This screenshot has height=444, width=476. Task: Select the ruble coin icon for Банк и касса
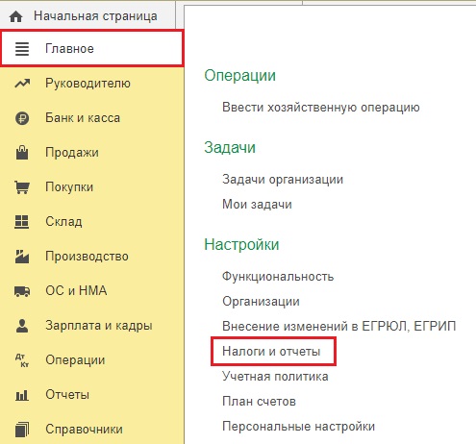[x=22, y=118]
